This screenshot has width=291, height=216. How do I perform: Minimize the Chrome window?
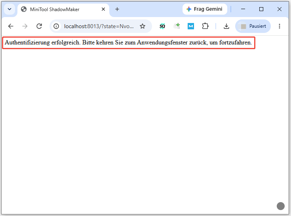coord(243,9)
